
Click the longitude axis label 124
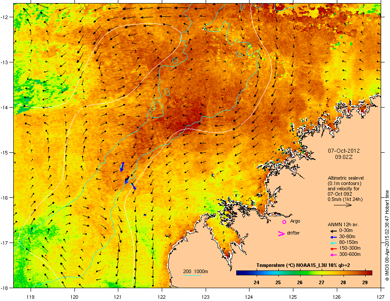point(249,297)
